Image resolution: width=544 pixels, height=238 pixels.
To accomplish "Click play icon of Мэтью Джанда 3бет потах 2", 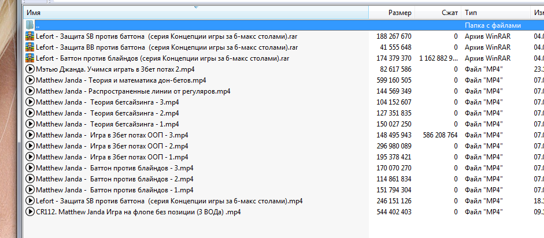I will pos(30,69).
